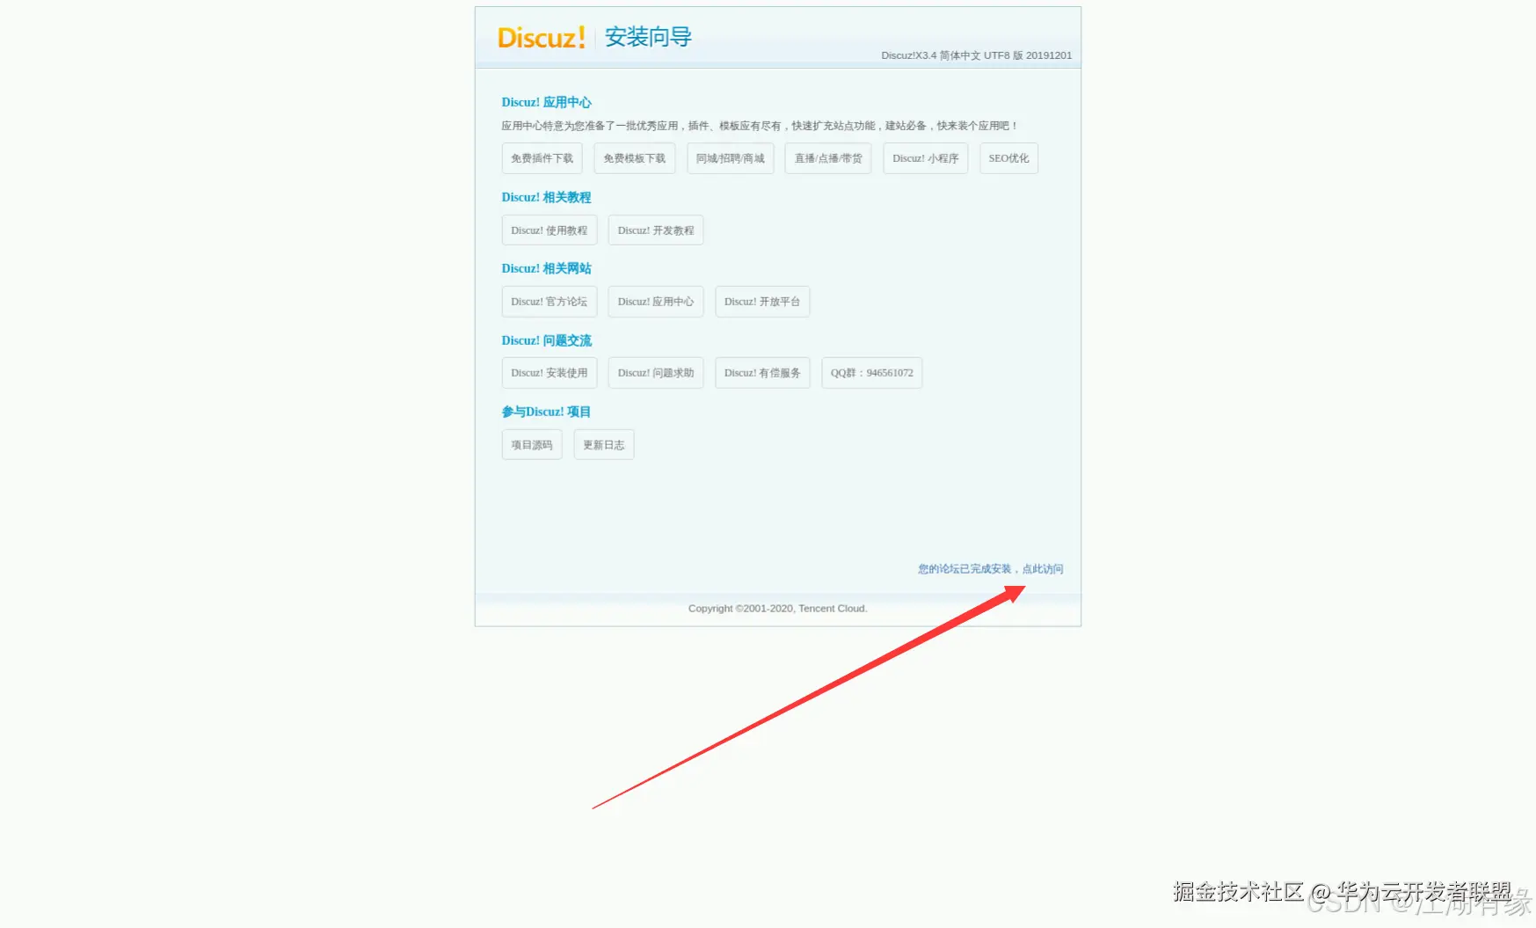Image resolution: width=1536 pixels, height=928 pixels.
Task: Click the Discuz! 问题交流 heading
Action: 546,340
